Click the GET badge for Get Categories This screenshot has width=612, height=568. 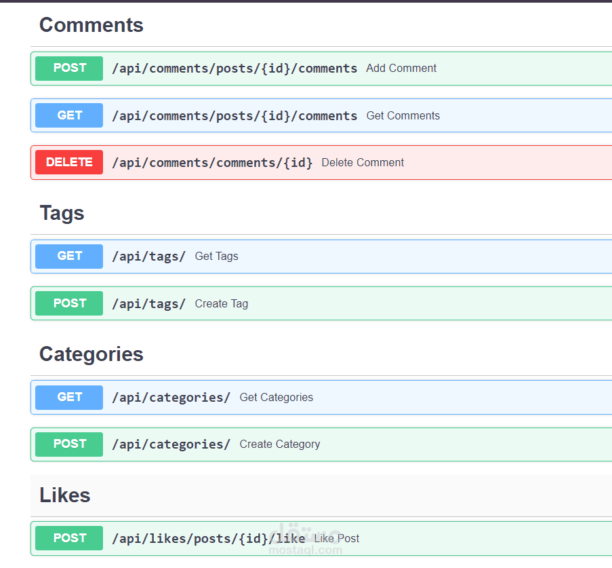[69, 398]
